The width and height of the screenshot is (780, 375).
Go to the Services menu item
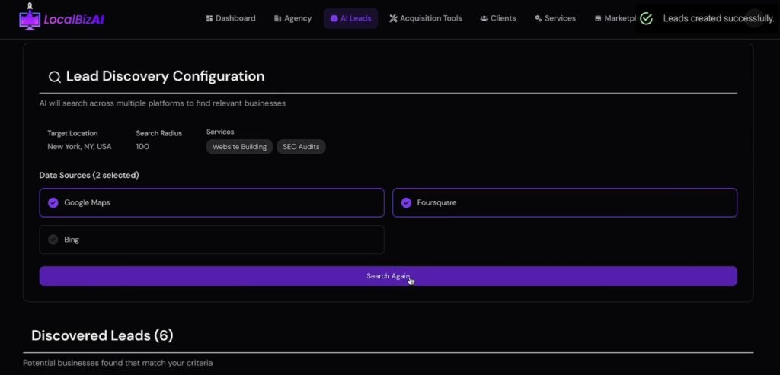pos(555,18)
